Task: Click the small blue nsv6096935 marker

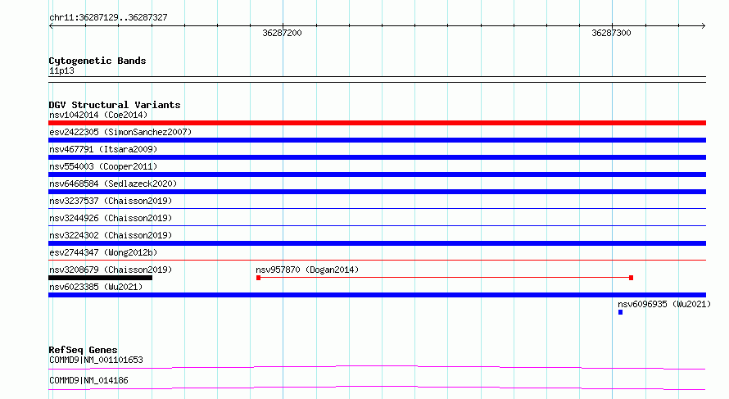Action: [x=620, y=312]
